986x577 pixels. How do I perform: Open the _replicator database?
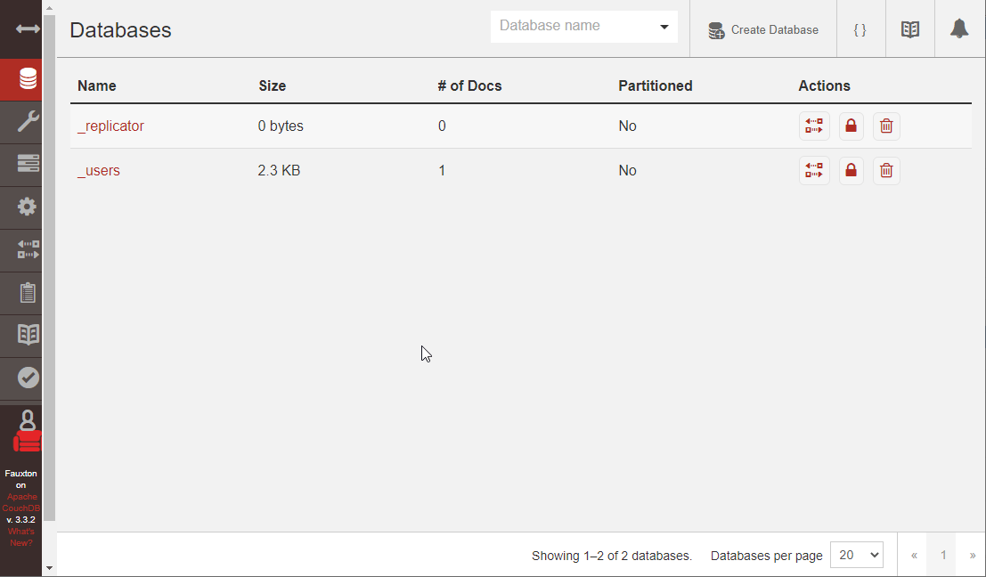[x=110, y=126]
